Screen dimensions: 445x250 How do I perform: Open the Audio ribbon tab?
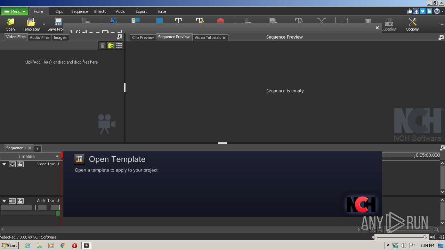pos(121,11)
